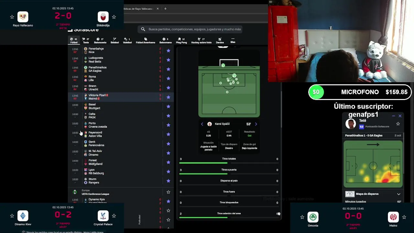Open Tetê's player photo
Image resolution: width=414 pixels, height=233 pixels.
[x=351, y=124]
